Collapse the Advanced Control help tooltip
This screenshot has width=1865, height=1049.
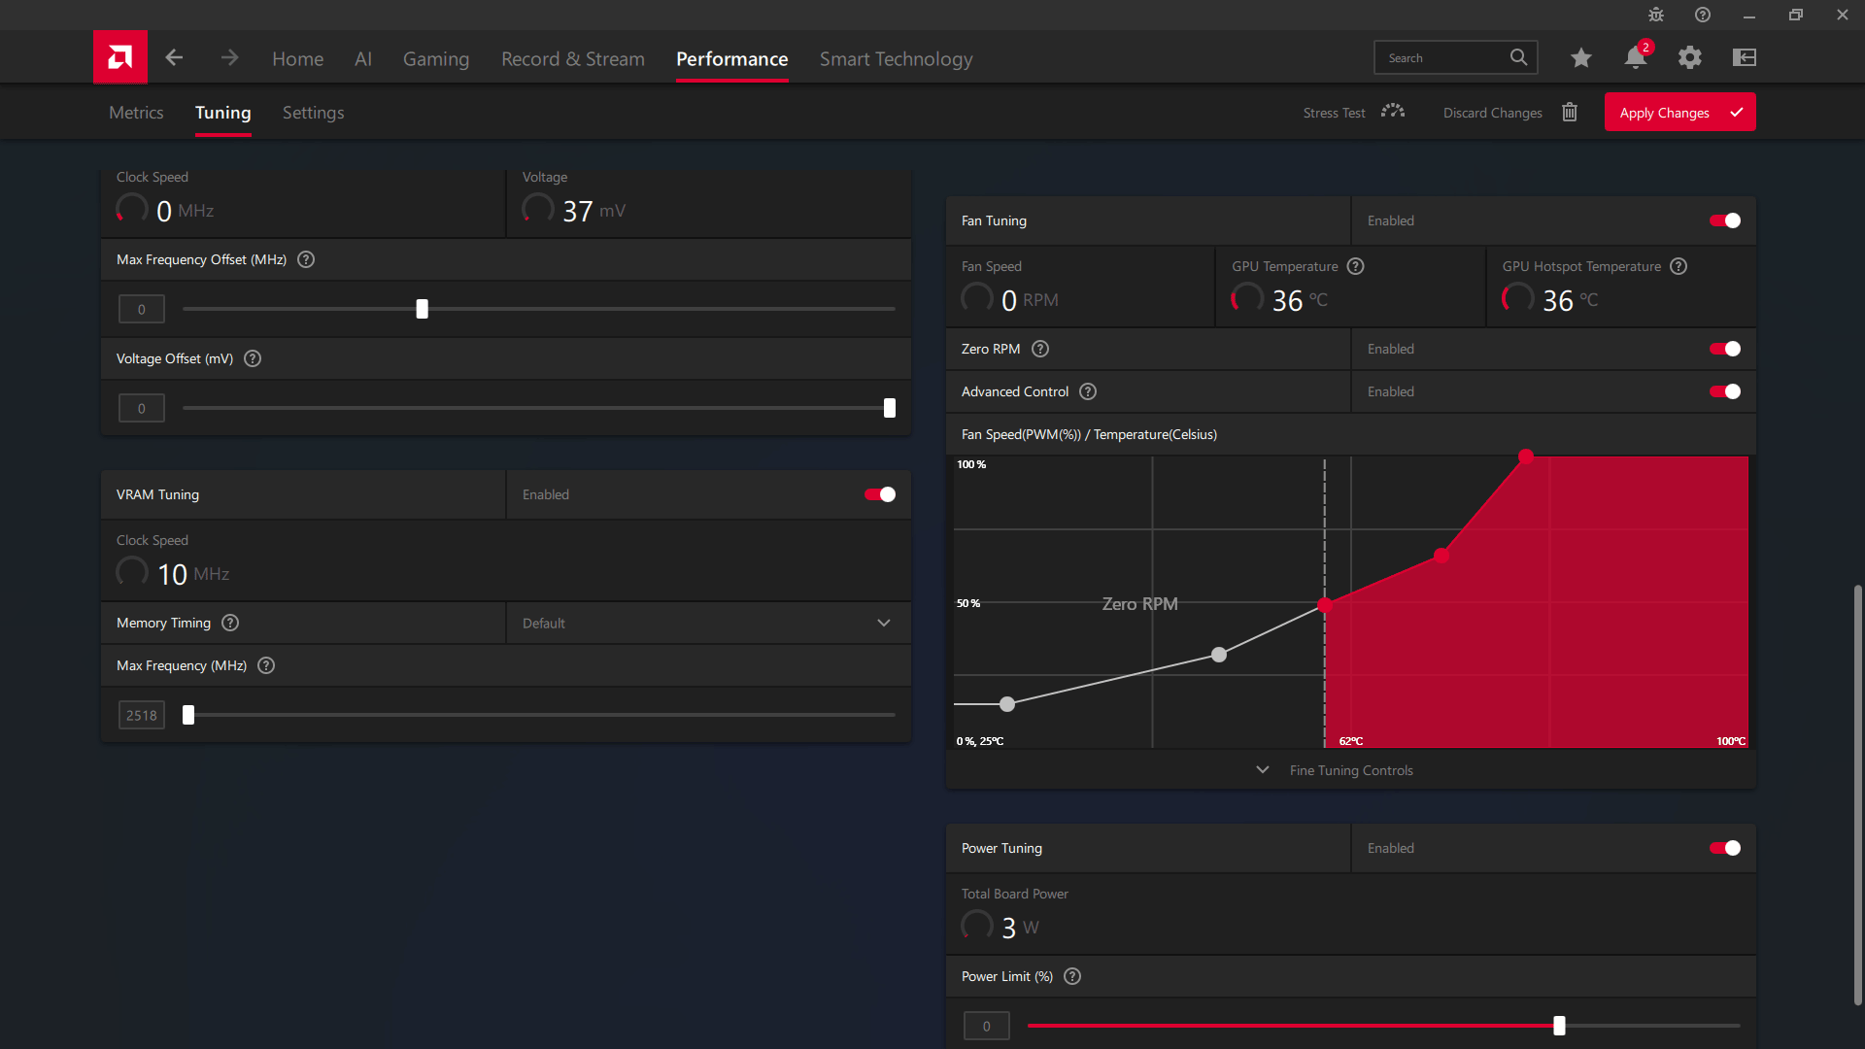pos(1087,391)
